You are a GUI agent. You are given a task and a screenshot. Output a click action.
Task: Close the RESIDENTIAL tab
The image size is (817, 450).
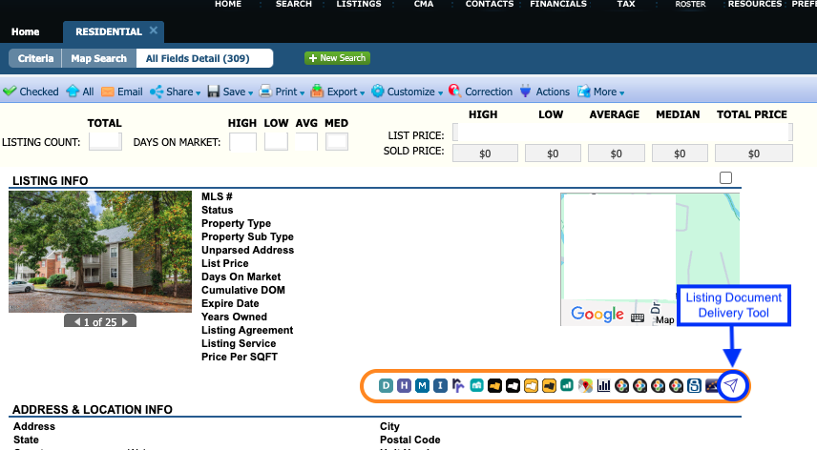[153, 31]
